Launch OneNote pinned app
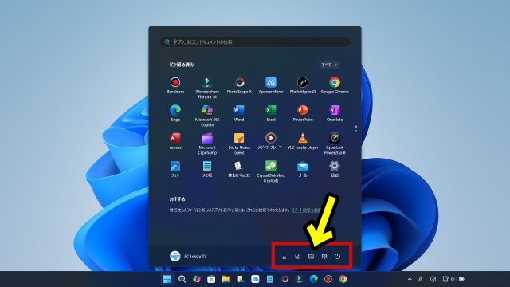 click(x=335, y=113)
